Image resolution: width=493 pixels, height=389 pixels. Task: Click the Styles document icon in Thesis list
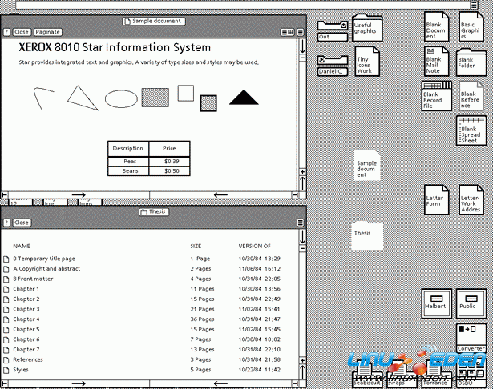(6, 370)
